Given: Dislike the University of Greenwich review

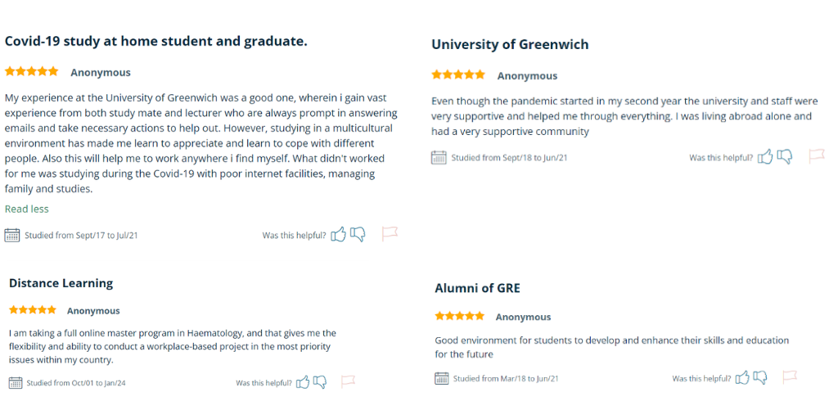Looking at the screenshot, I should [785, 156].
